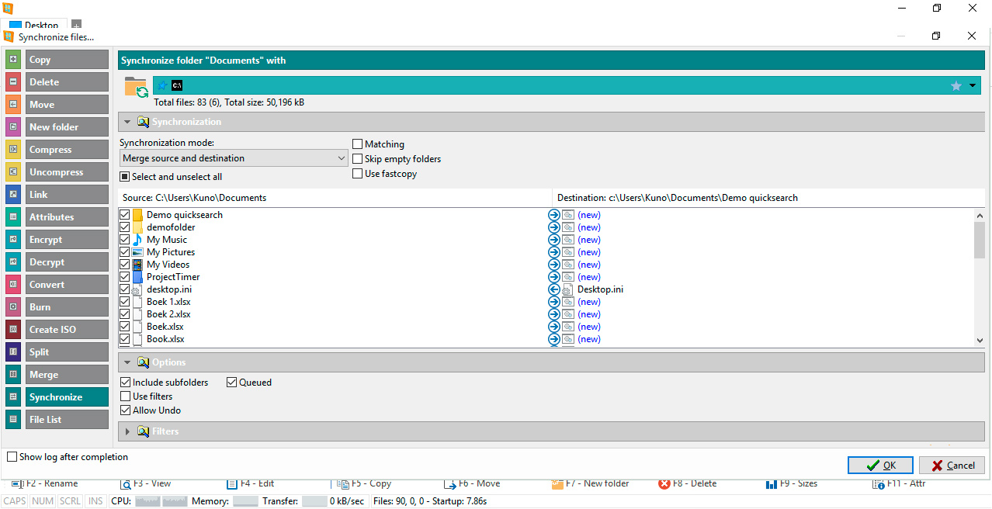Uncheck the My Music folder item

click(125, 240)
